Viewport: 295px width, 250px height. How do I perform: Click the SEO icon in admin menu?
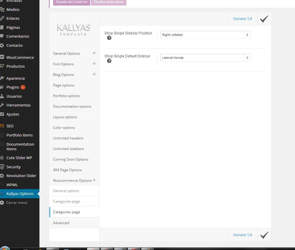2,126
